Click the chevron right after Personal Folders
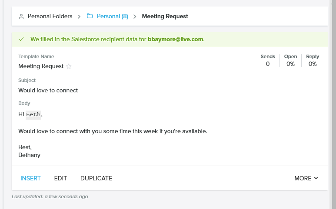 coord(79,16)
